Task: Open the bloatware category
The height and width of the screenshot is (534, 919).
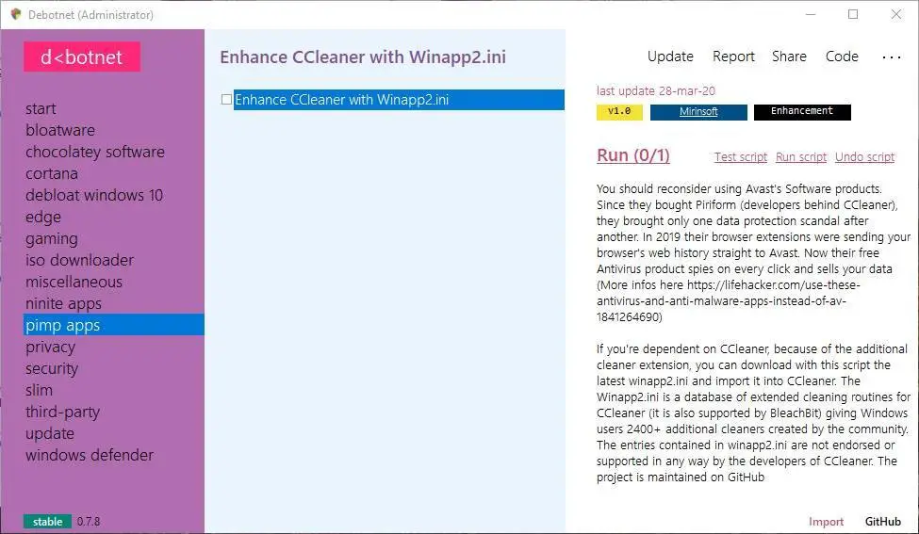Action: point(59,131)
